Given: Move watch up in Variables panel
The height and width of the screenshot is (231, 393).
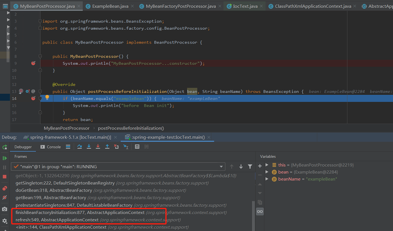Looking at the screenshot, I should tap(260, 184).
